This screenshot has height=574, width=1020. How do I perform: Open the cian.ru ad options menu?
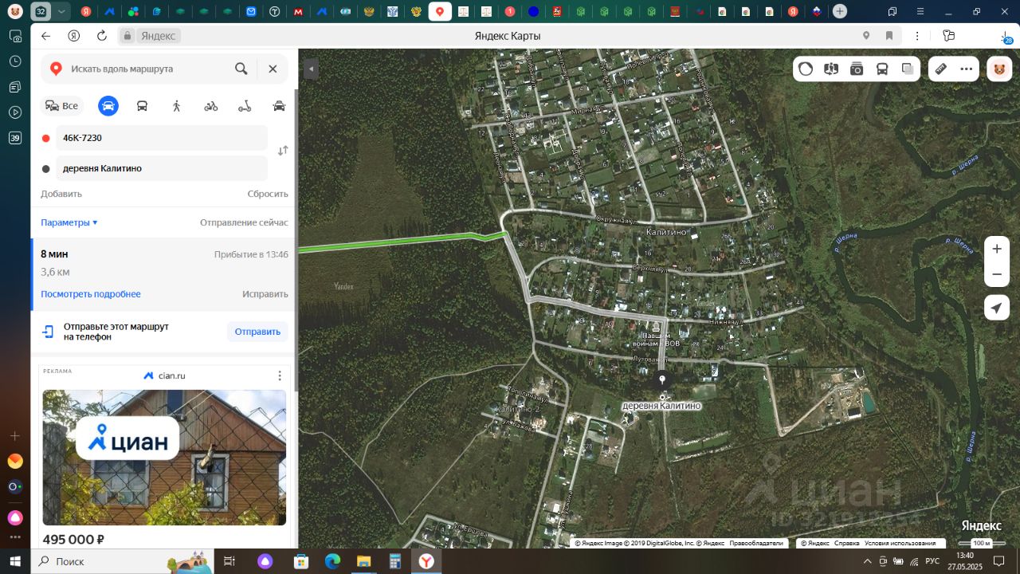(280, 375)
